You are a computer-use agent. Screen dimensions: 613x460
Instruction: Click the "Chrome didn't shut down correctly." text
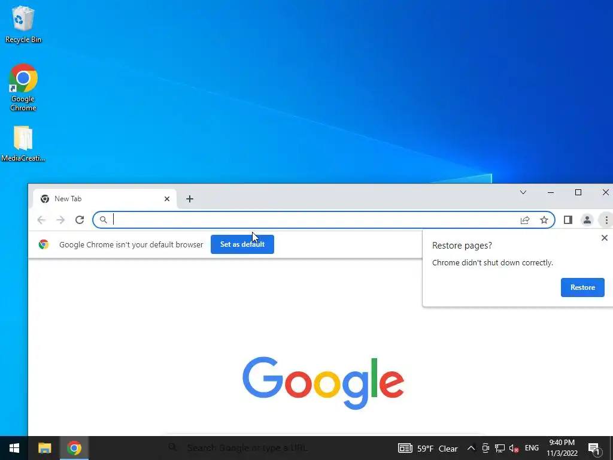pos(493,262)
